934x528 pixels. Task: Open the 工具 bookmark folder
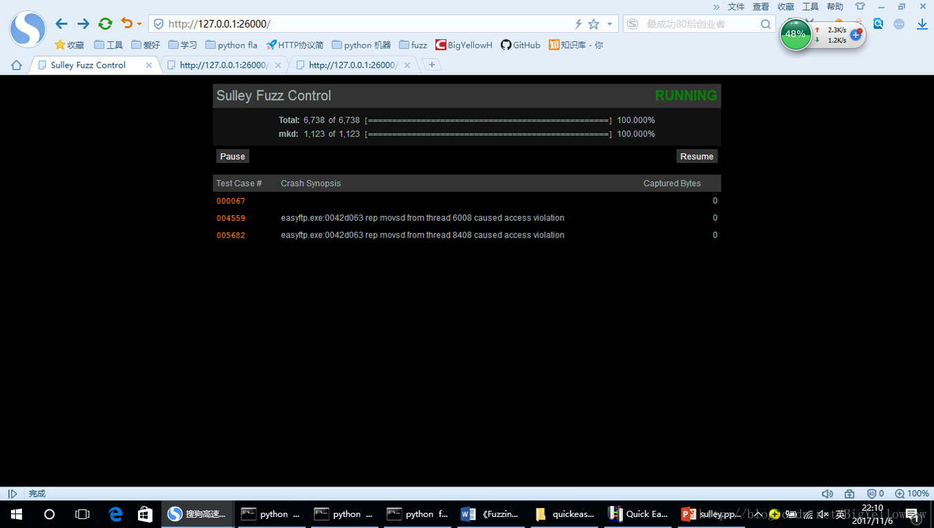[x=108, y=45]
